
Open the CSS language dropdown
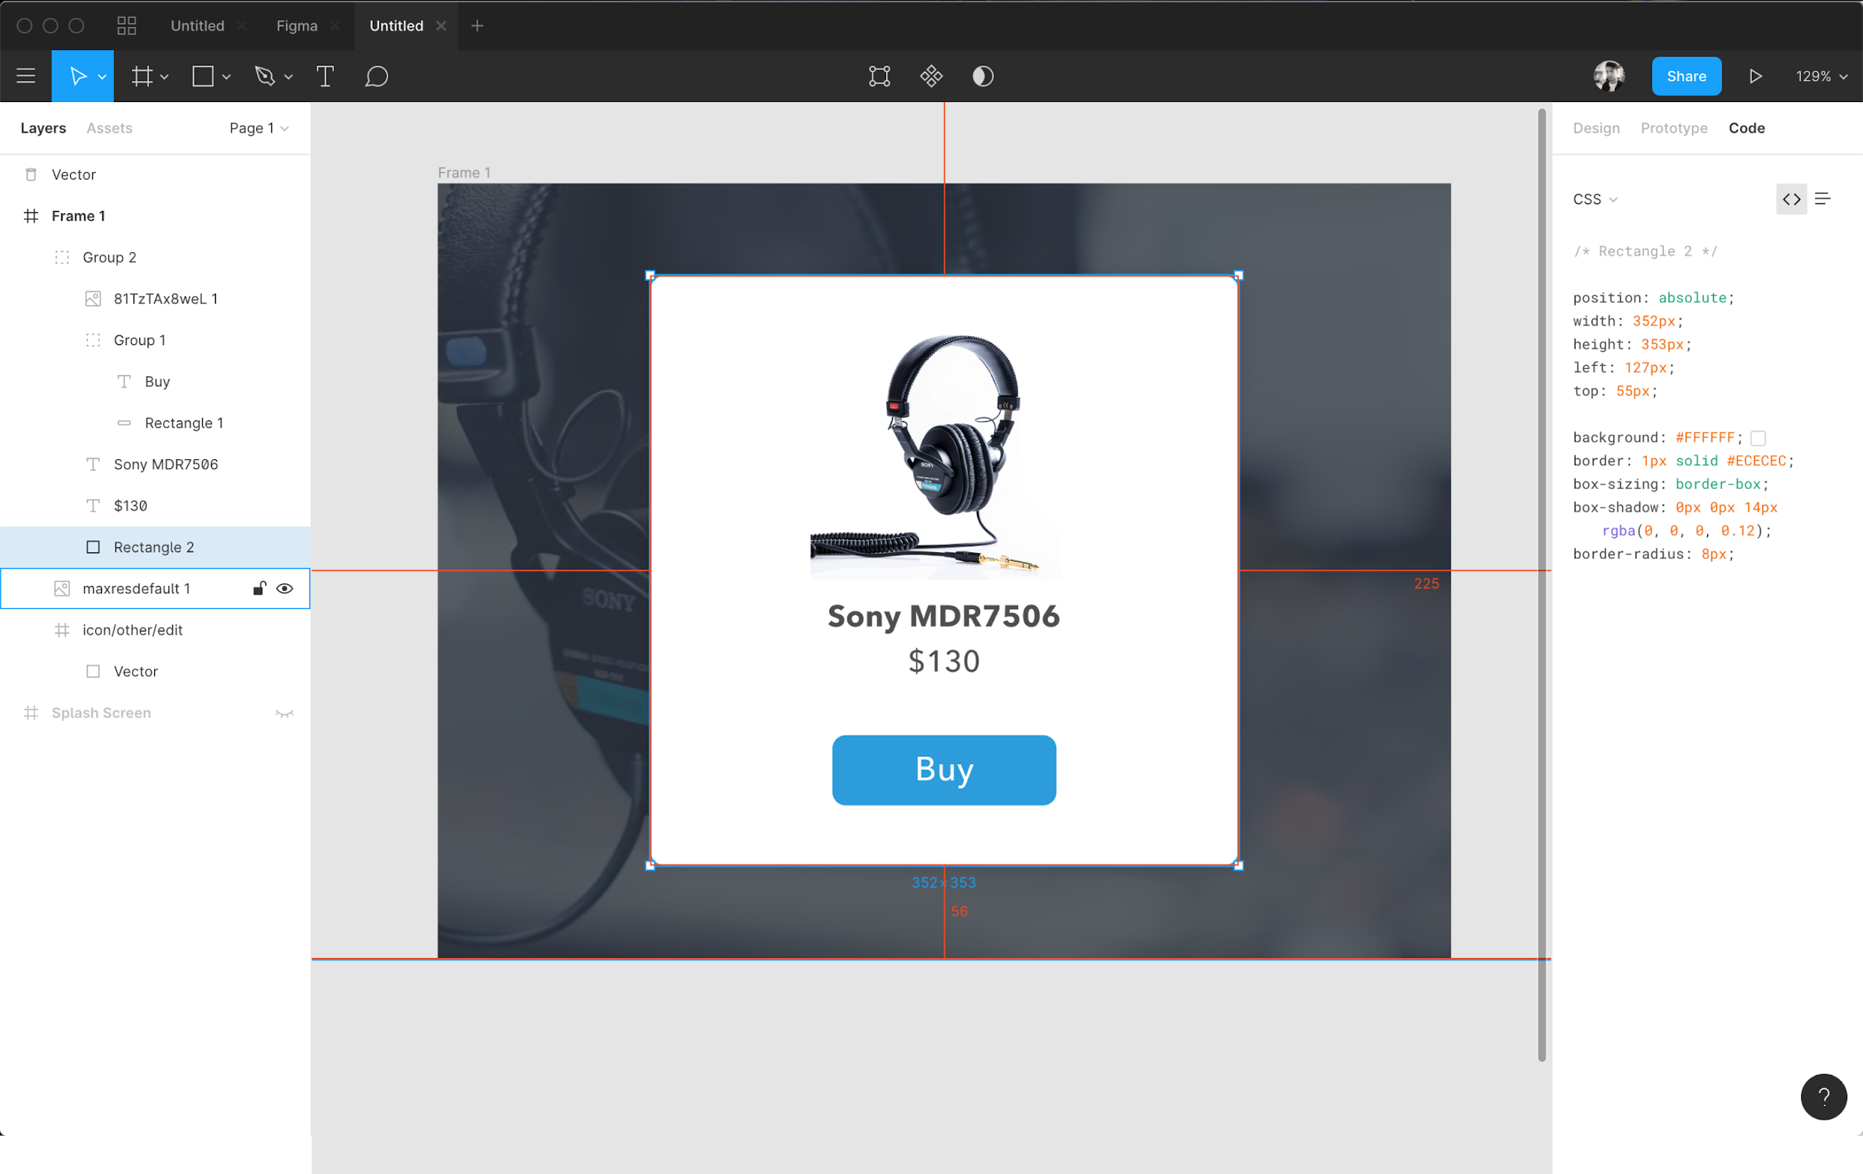(1595, 199)
